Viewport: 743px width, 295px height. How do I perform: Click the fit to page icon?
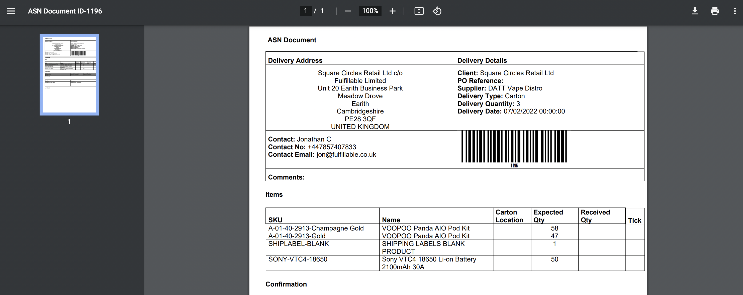tap(419, 11)
